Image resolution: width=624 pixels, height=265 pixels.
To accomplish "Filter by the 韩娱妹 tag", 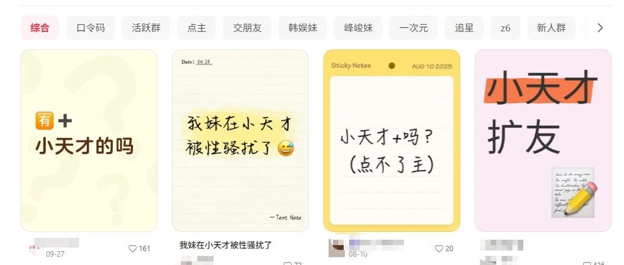I will click(x=303, y=28).
